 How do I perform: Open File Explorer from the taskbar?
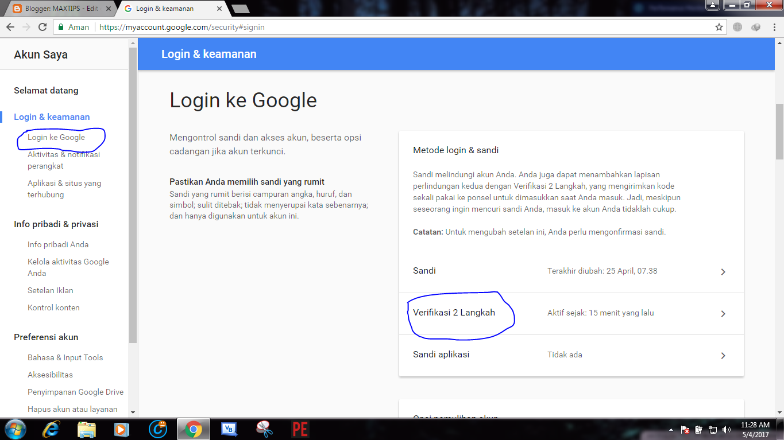tap(86, 429)
